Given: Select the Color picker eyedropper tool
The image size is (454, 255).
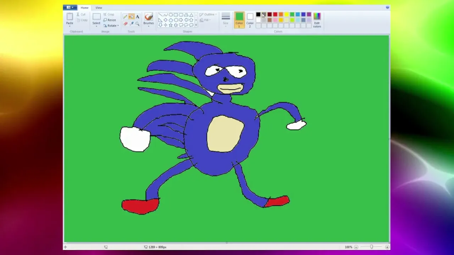Looking at the screenshot, I should point(132,24).
